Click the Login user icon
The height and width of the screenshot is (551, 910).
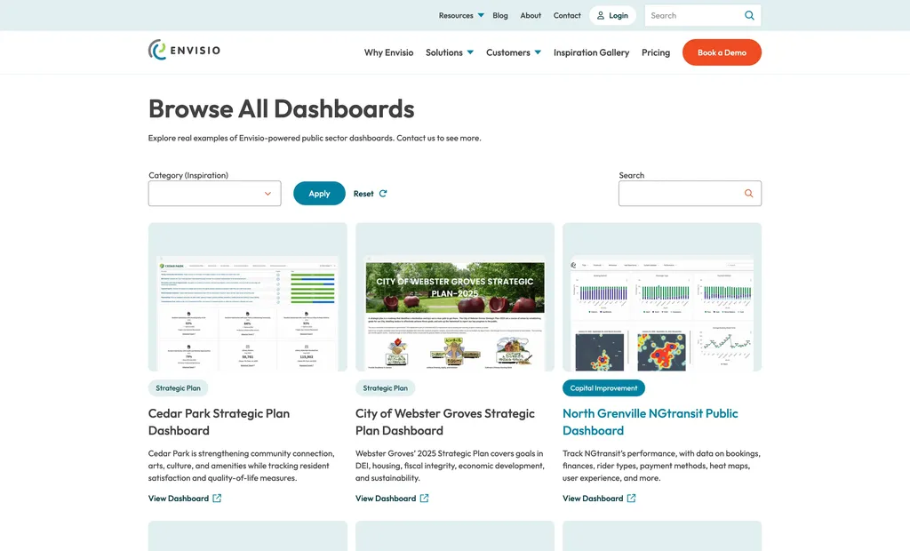(601, 16)
